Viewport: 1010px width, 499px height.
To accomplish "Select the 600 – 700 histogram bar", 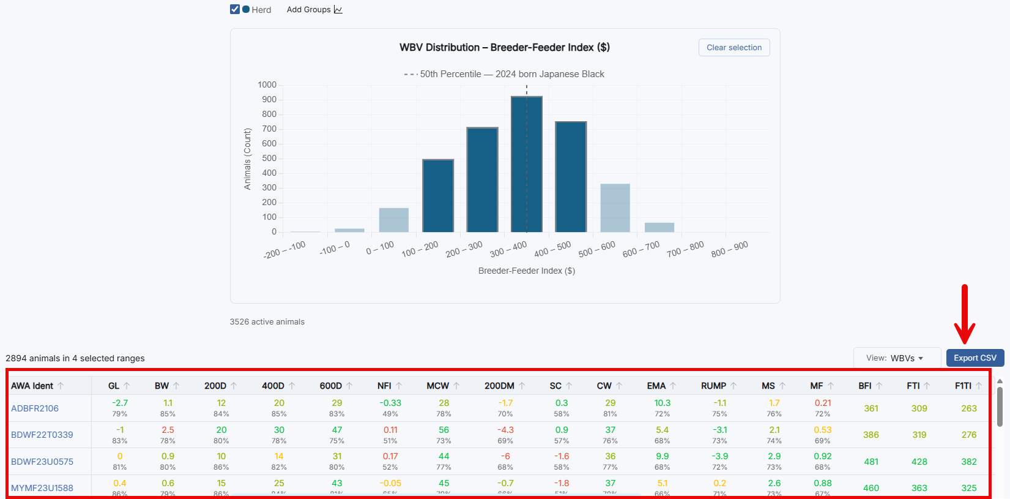I will click(x=659, y=227).
